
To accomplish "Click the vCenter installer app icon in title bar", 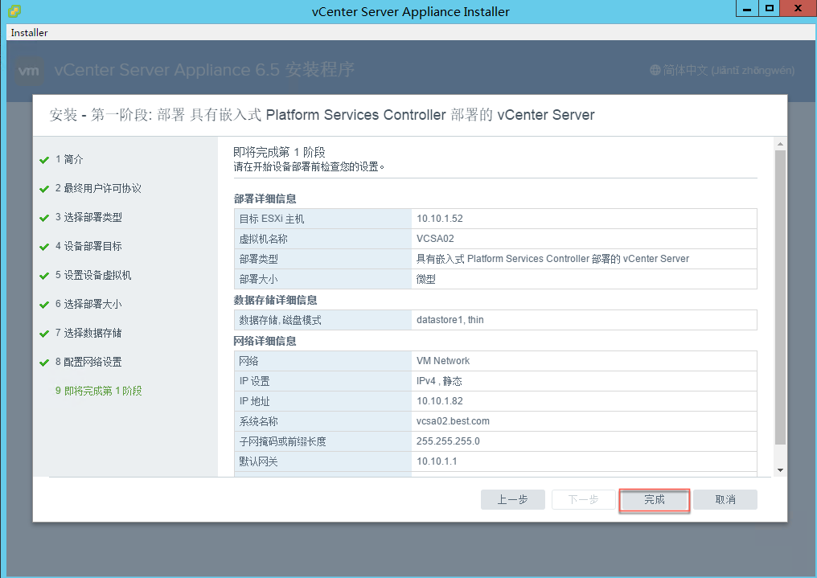I will pos(14,10).
